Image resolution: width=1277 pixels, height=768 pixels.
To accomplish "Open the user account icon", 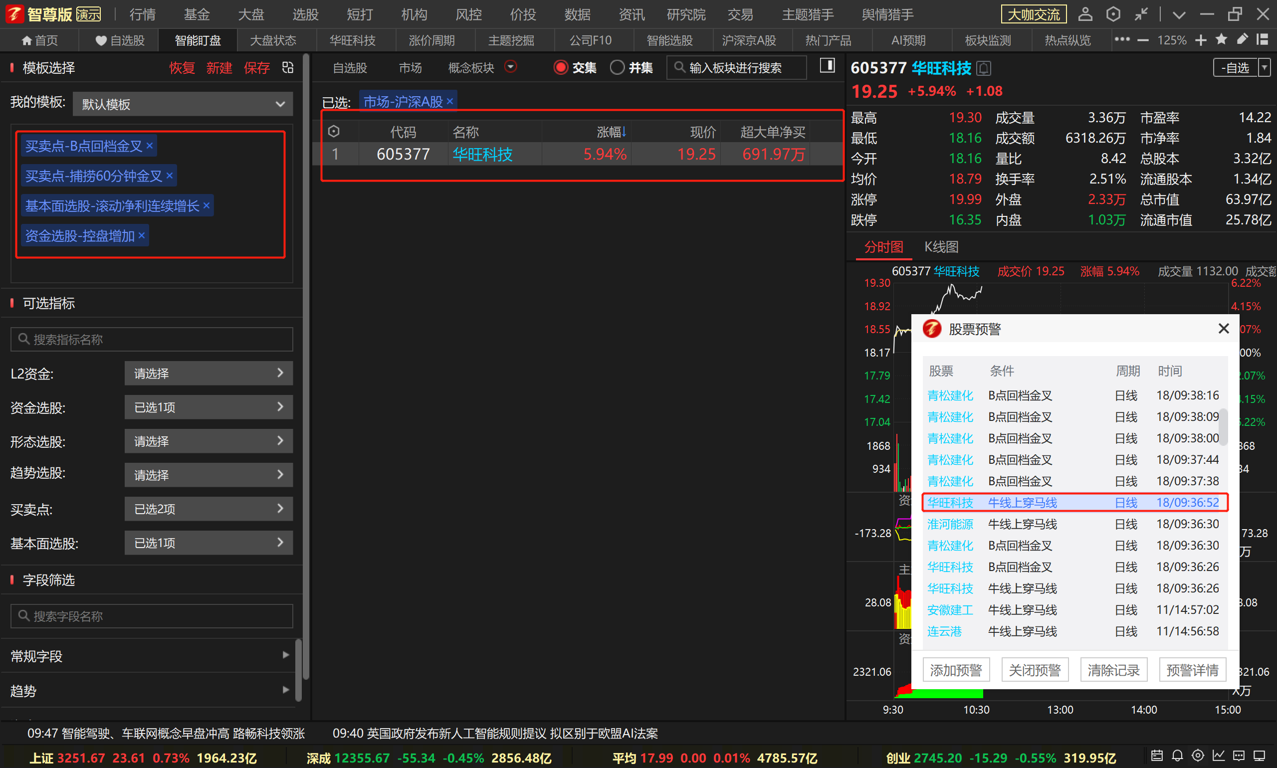I will [1085, 14].
